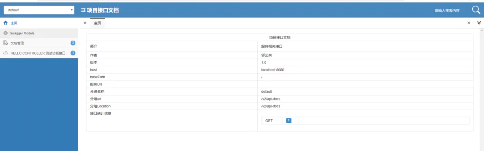Click the version value 1.0

[x=264, y=63]
